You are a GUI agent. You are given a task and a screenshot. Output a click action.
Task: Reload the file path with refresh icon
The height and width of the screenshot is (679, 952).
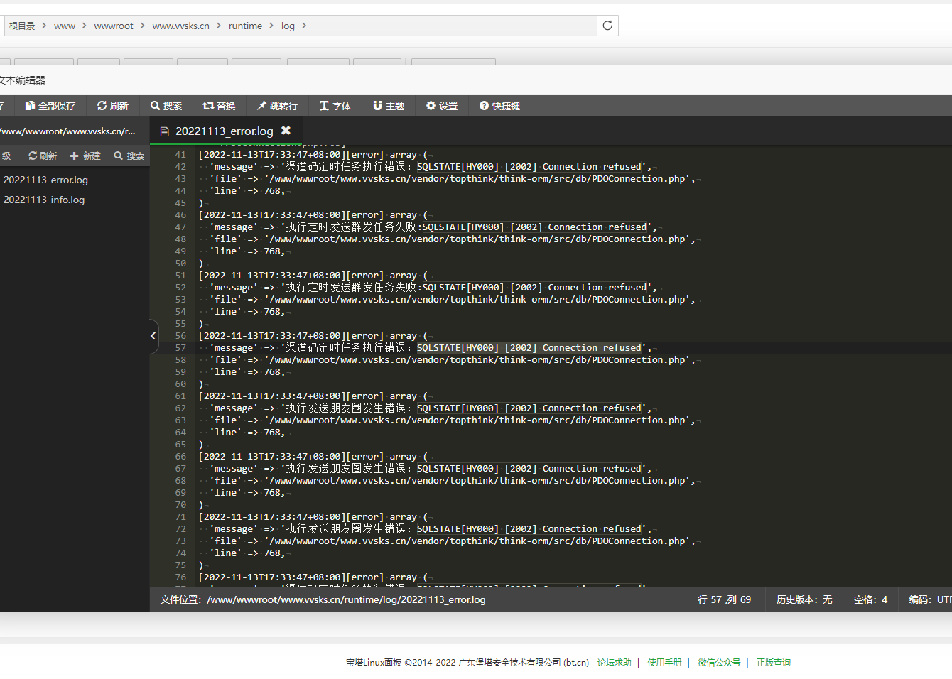pyautogui.click(x=607, y=26)
